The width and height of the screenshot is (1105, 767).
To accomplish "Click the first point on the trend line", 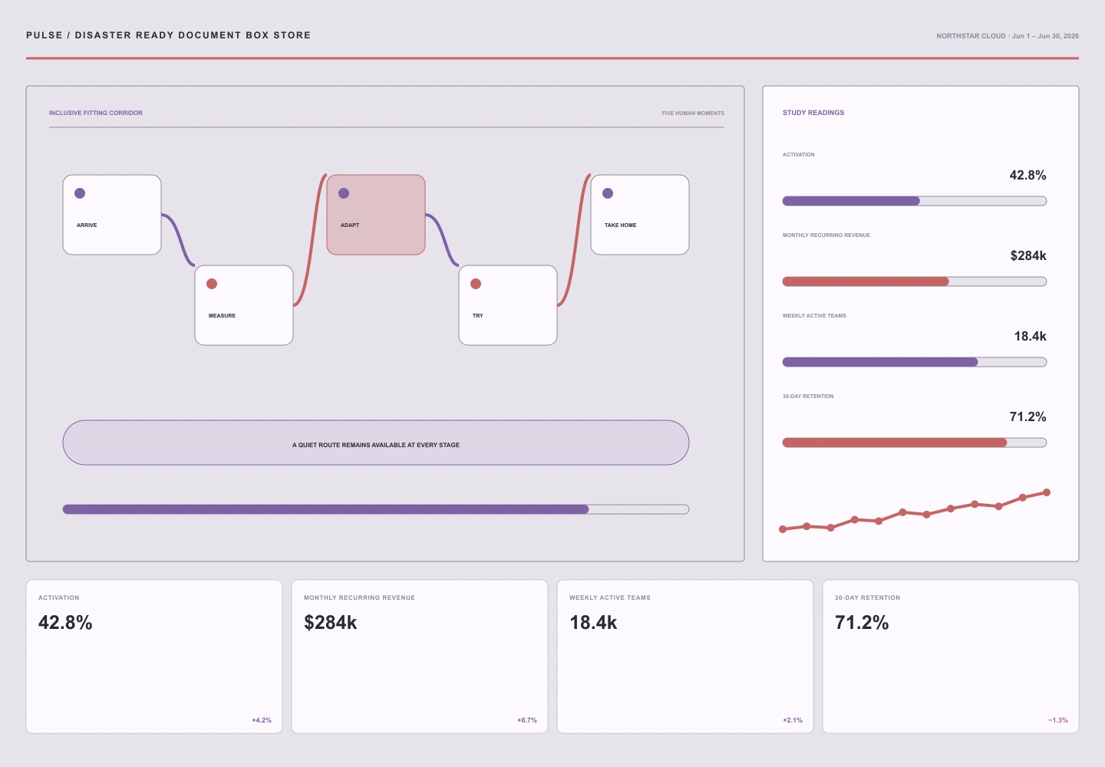I will pyautogui.click(x=783, y=529).
